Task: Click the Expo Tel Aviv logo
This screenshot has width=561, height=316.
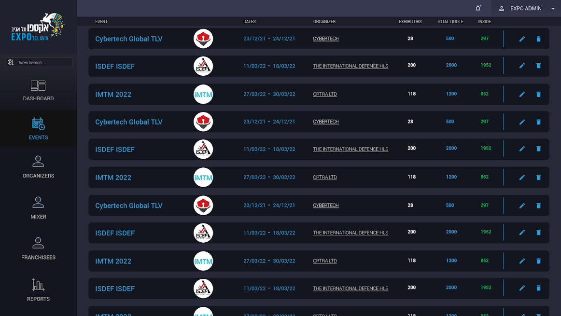Action: (38, 27)
